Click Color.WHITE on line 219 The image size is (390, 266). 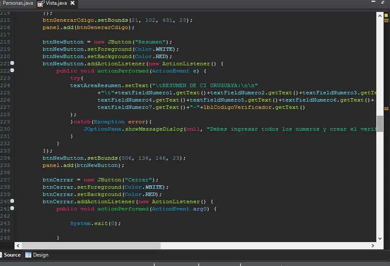pyautogui.click(x=154, y=49)
